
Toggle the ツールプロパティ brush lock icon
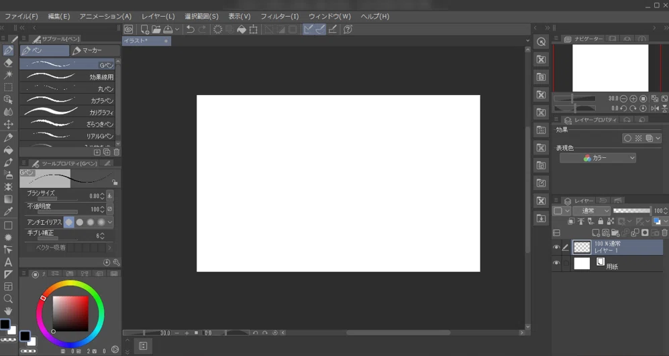(114, 182)
